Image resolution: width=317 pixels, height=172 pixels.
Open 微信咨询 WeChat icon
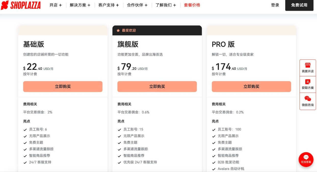pos(308,99)
